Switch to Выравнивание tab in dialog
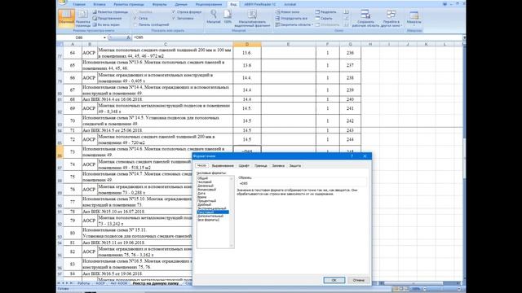Image resolution: width=522 pixels, height=293 pixels. click(223, 165)
